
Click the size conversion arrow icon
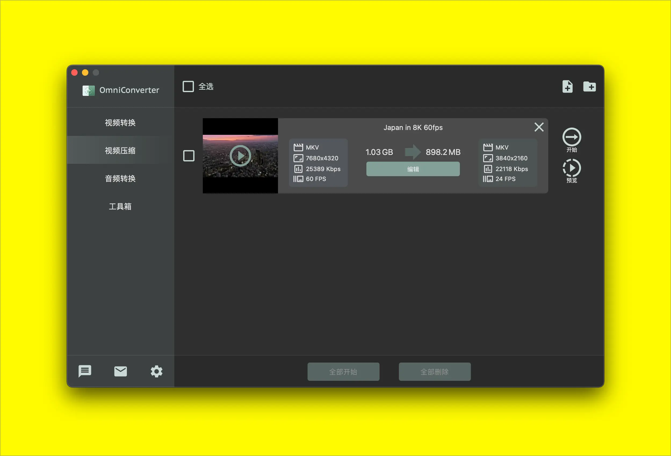413,152
